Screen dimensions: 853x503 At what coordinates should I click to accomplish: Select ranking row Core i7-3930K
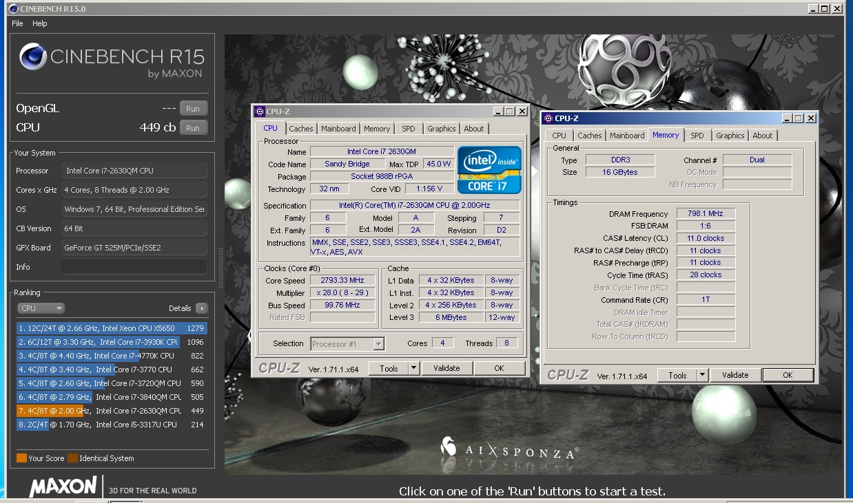[x=111, y=342]
